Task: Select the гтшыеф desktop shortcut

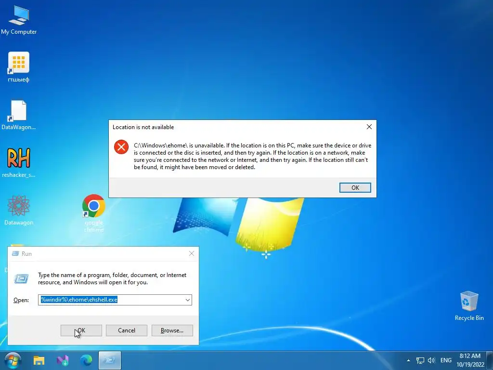Action: tap(19, 67)
